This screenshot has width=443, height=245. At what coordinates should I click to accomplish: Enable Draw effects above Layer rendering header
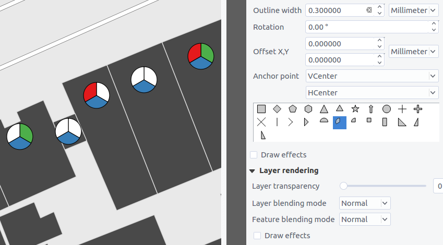[254, 155]
